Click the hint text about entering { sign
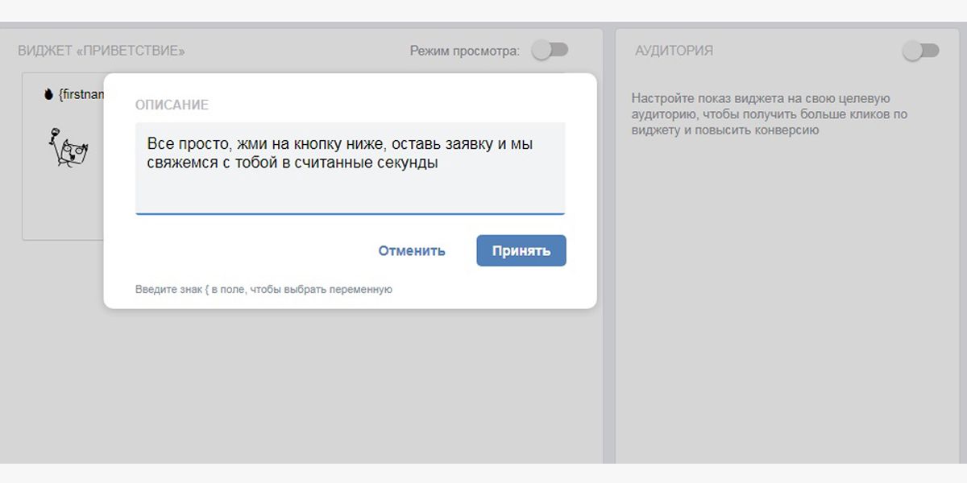The width and height of the screenshot is (967, 483). point(264,290)
